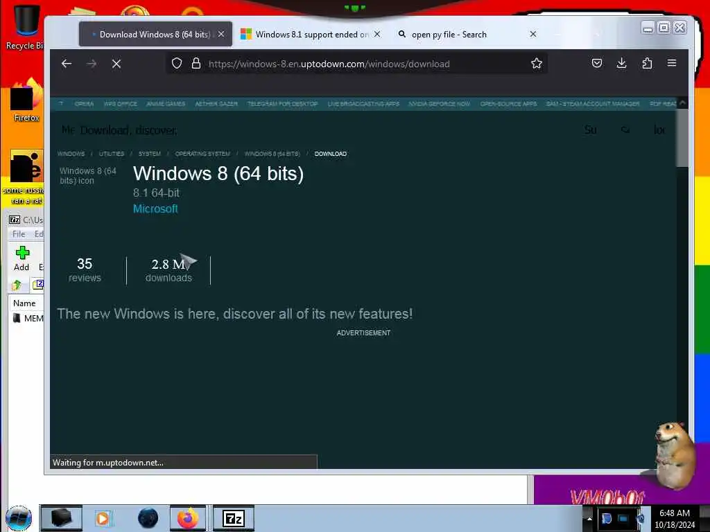
Task: Open the extensions puzzle-piece icon
Action: [x=647, y=63]
